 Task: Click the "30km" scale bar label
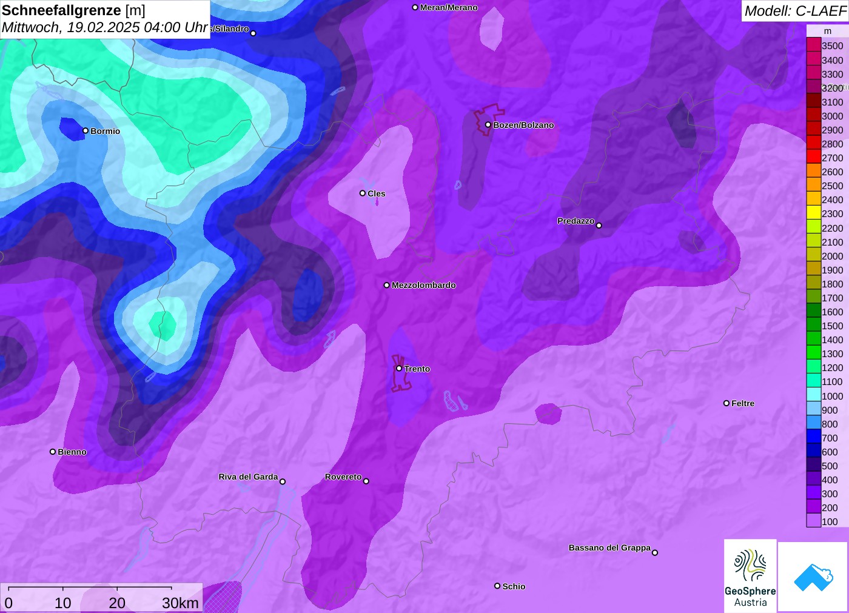click(x=180, y=603)
